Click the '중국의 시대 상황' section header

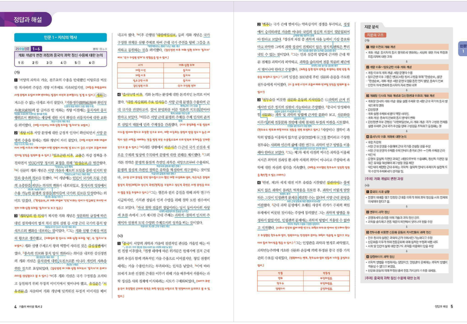pyautogui.click(x=406, y=192)
